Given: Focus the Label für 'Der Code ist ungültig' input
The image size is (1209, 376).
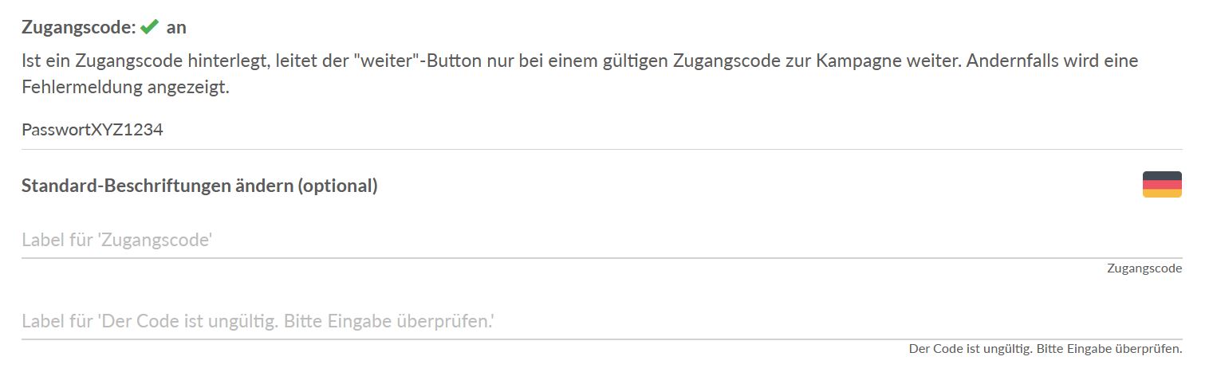Looking at the screenshot, I should 602,321.
